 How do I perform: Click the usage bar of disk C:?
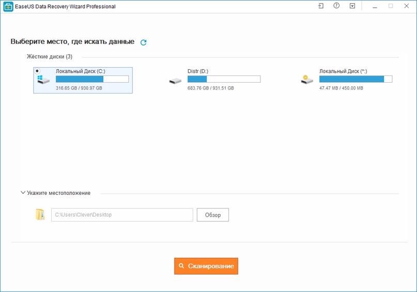92,79
